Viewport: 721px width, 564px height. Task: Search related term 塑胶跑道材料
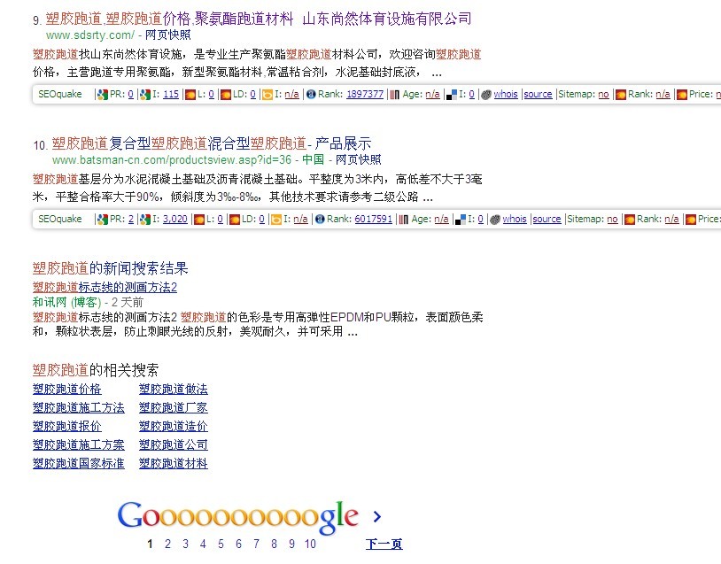[x=174, y=463]
